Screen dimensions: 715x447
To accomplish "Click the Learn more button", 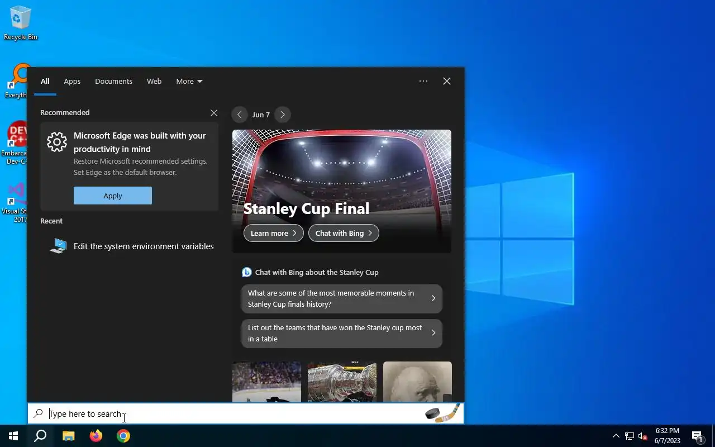I will pos(274,233).
